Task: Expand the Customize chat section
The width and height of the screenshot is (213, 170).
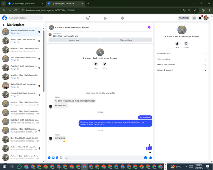Action: click(x=182, y=54)
